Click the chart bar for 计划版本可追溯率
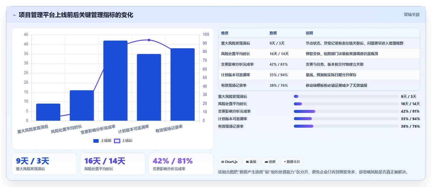432x187 pixels. (x=149, y=87)
